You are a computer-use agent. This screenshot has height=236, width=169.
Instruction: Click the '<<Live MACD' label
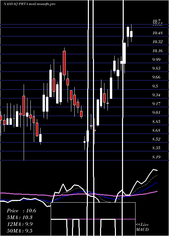pyautogui.click(x=142, y=227)
